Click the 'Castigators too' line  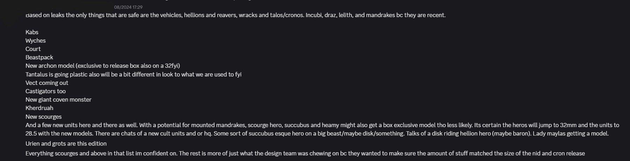coord(46,91)
